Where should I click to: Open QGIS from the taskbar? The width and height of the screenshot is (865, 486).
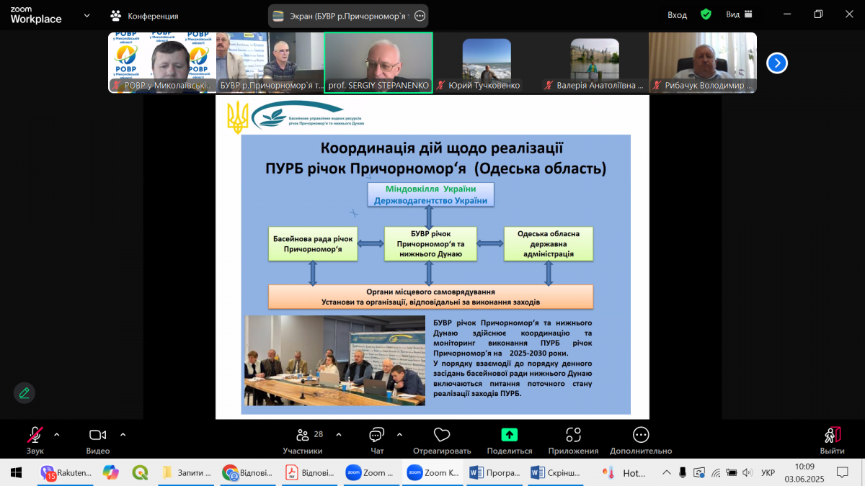click(x=140, y=472)
